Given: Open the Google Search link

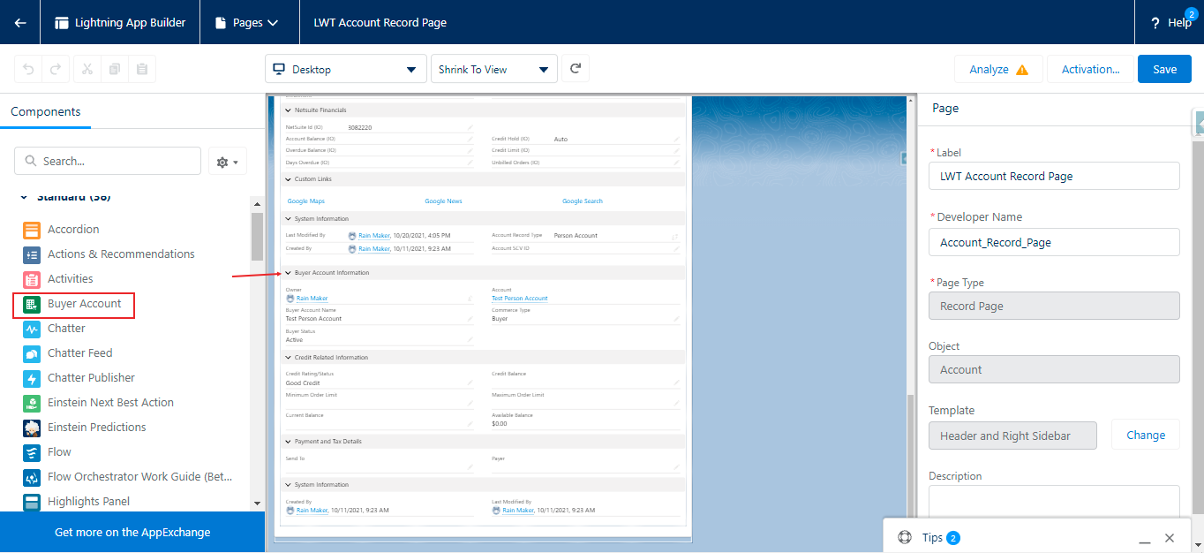Looking at the screenshot, I should tap(583, 201).
